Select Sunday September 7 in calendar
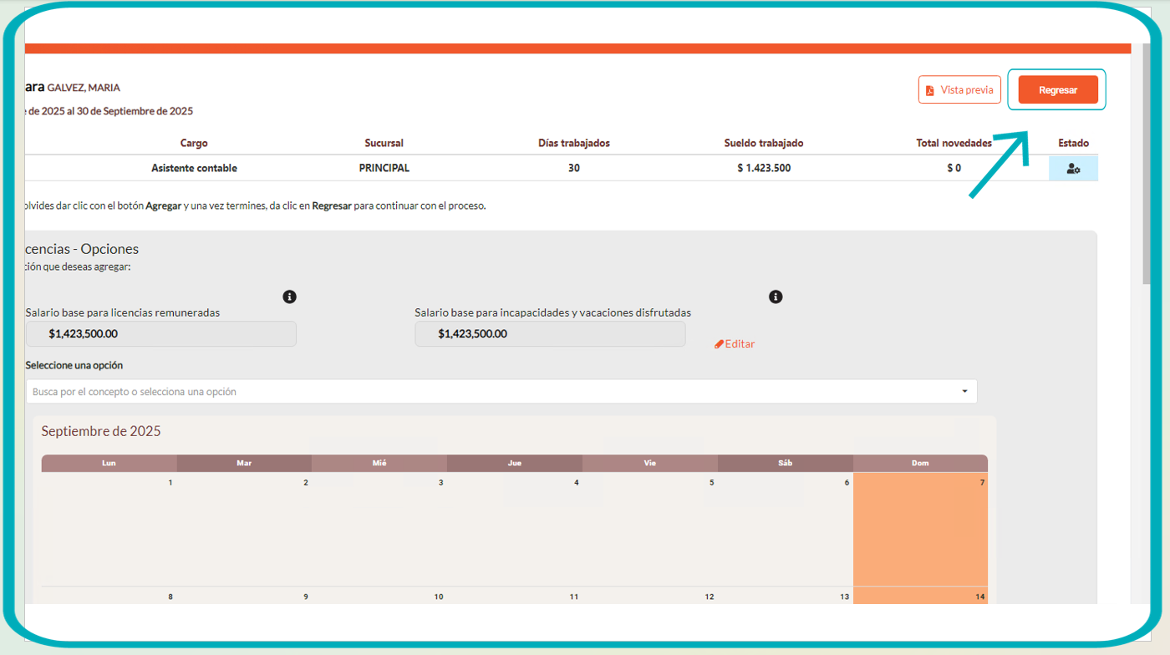The image size is (1170, 655). [x=920, y=529]
